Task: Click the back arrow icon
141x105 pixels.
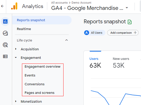Action: [x=2, y=6]
